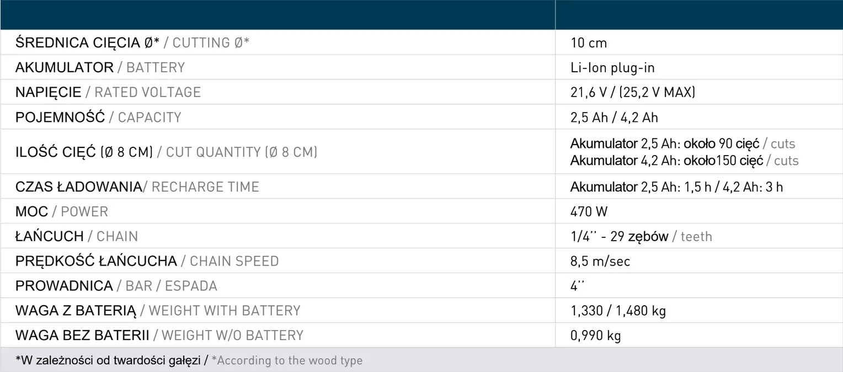
Task: Click the ILOŚĆ CIĘĆ / CUT QUANTITY label
Action: (166, 152)
